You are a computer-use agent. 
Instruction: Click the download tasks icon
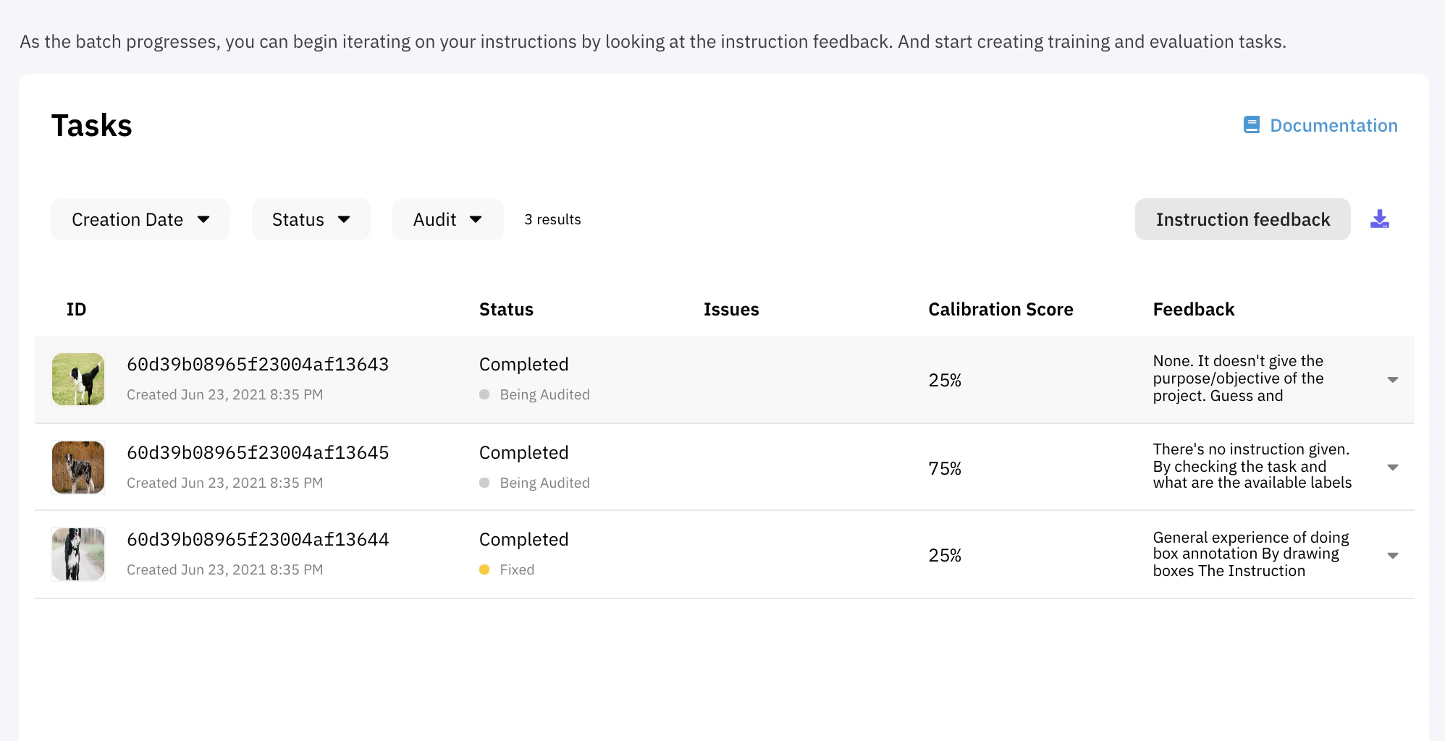1380,219
